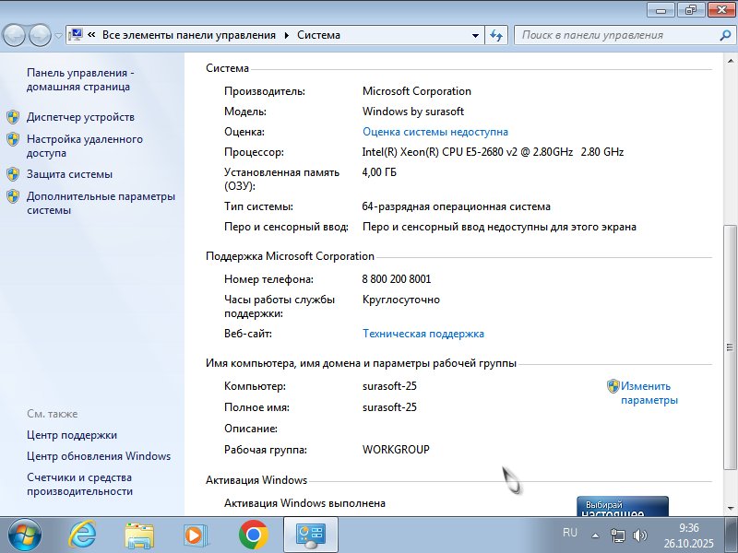Launch Internet Explorer from taskbar
Screen dimensions: 738x553
point(83,534)
